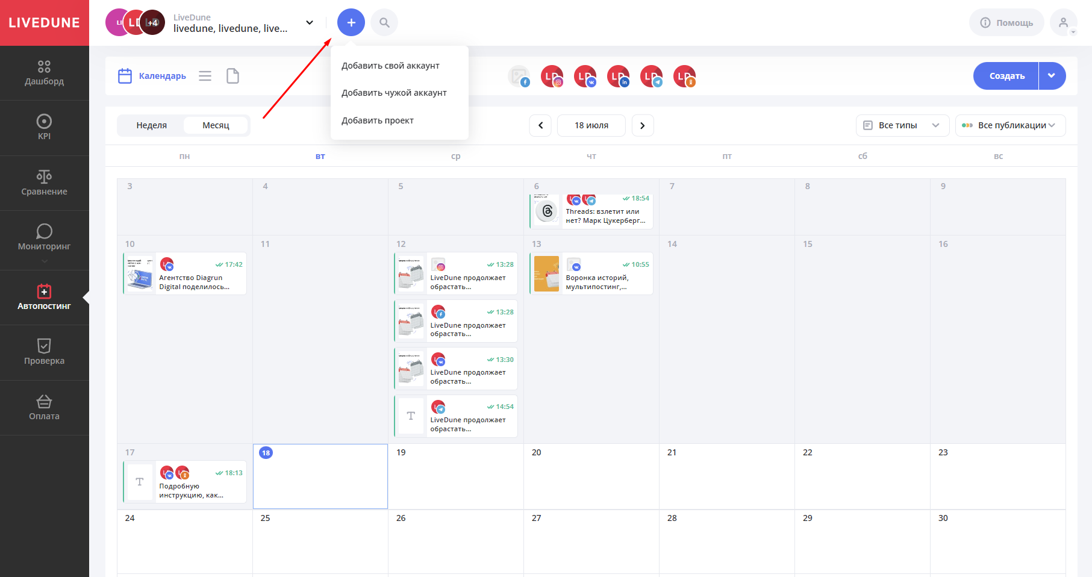Click the orange thumbnail of Воронка историй post

pyautogui.click(x=547, y=273)
